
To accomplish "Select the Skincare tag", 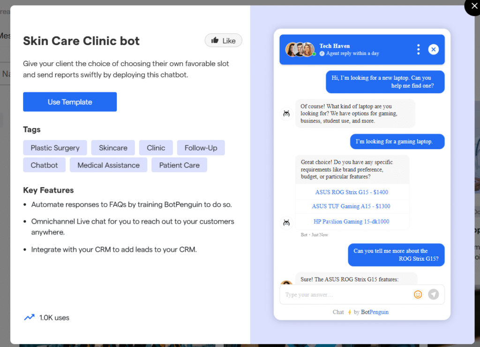I will click(113, 148).
